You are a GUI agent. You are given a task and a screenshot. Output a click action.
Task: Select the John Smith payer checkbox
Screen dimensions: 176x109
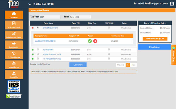tap(38, 50)
